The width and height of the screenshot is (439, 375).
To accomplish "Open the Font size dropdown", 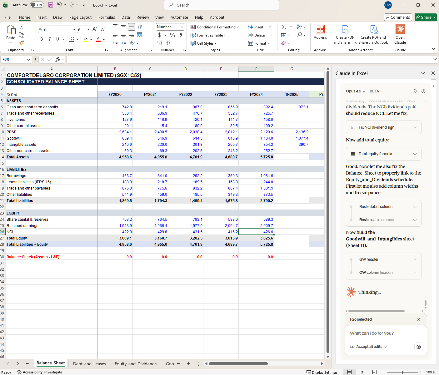I will coord(88,29).
